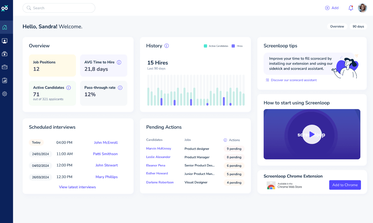Open the reports clipboard sidebar icon
Image resolution: width=373 pixels, height=223 pixels.
coord(5,80)
